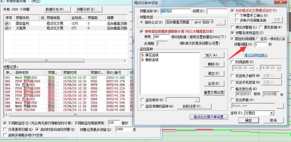
Task: Open the 模式说明和建议 link
Action: point(256,55)
